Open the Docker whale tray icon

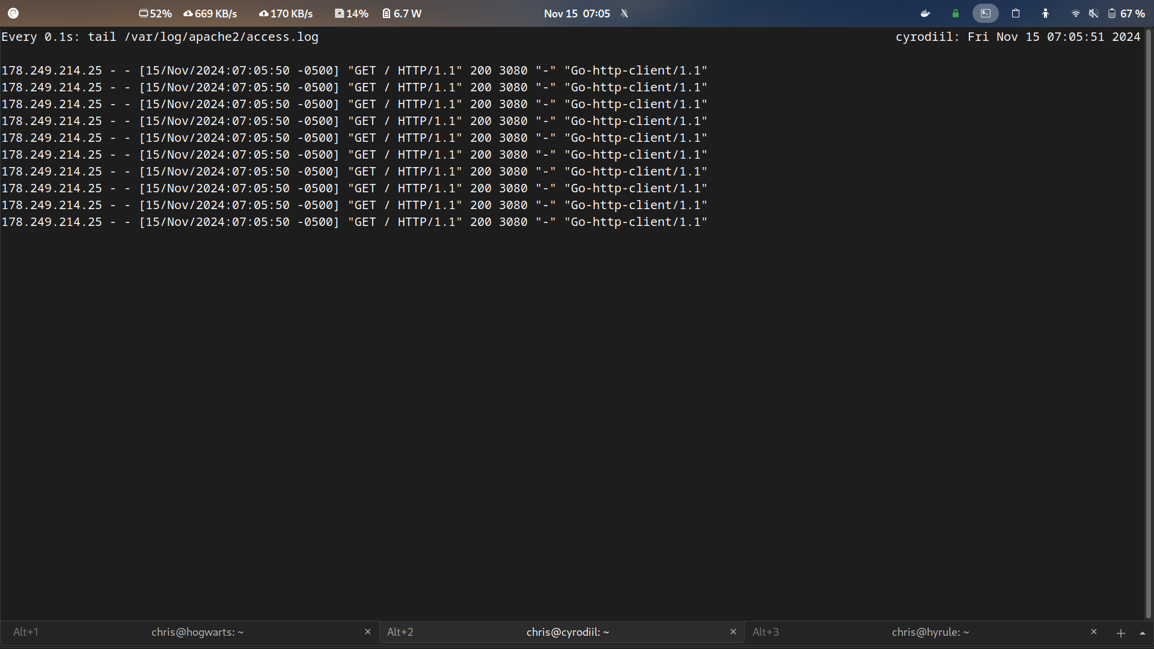click(925, 13)
